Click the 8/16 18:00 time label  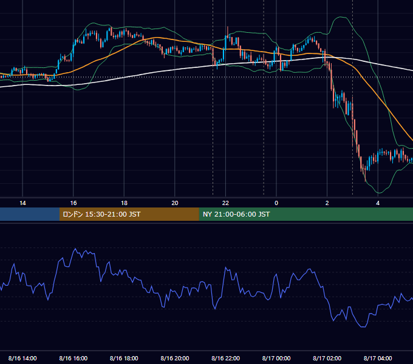point(124,358)
